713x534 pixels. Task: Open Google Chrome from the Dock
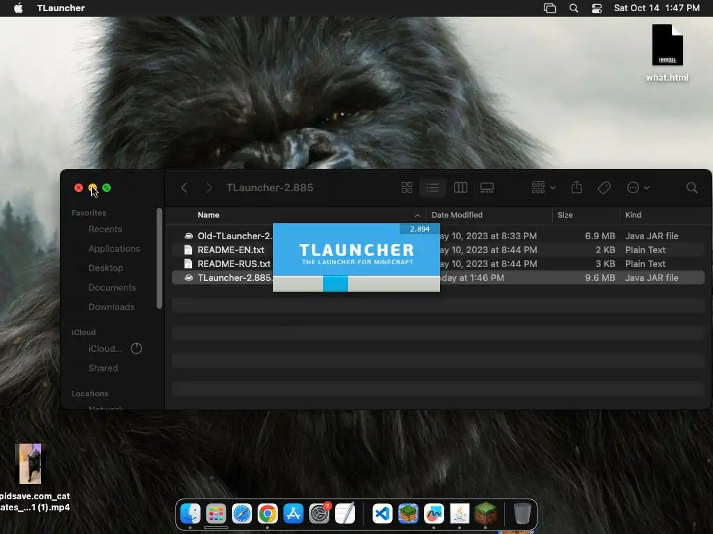point(267,514)
